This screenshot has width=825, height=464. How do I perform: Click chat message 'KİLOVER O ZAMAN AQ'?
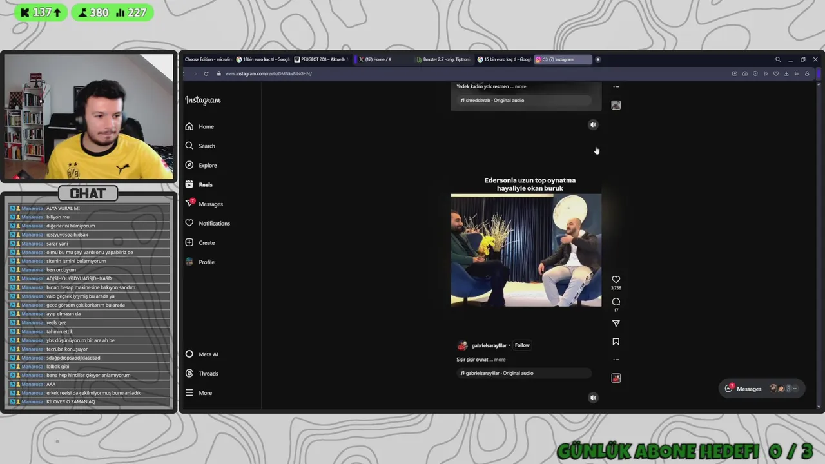[x=71, y=401]
